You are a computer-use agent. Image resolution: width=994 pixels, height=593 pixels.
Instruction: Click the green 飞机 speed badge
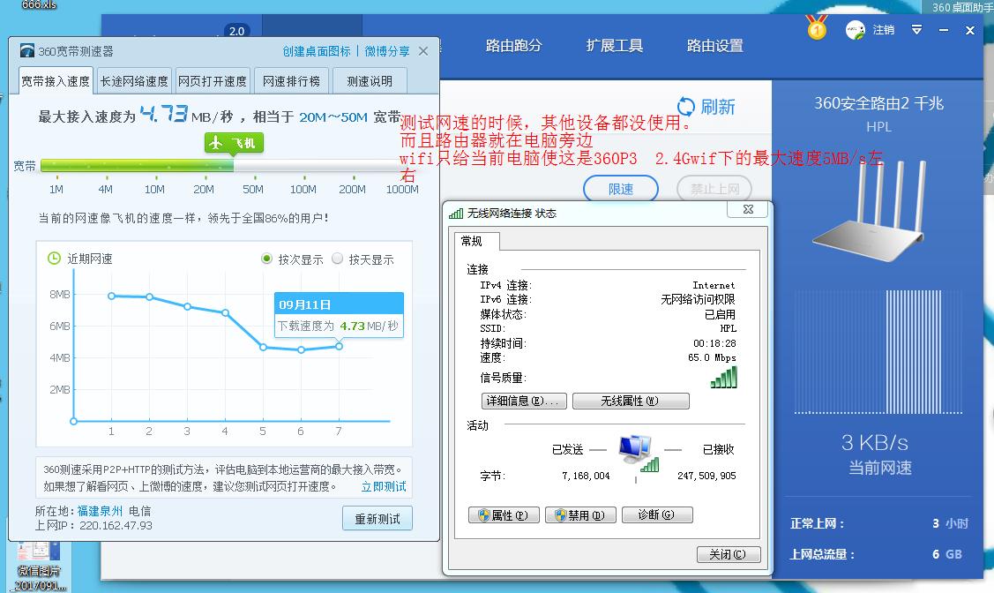click(x=234, y=143)
